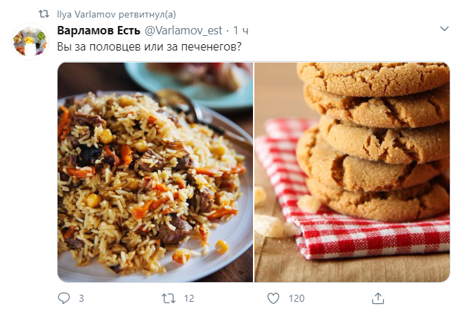The image size is (461, 313).
Task: Click the reply count number 3
Action: (x=82, y=298)
